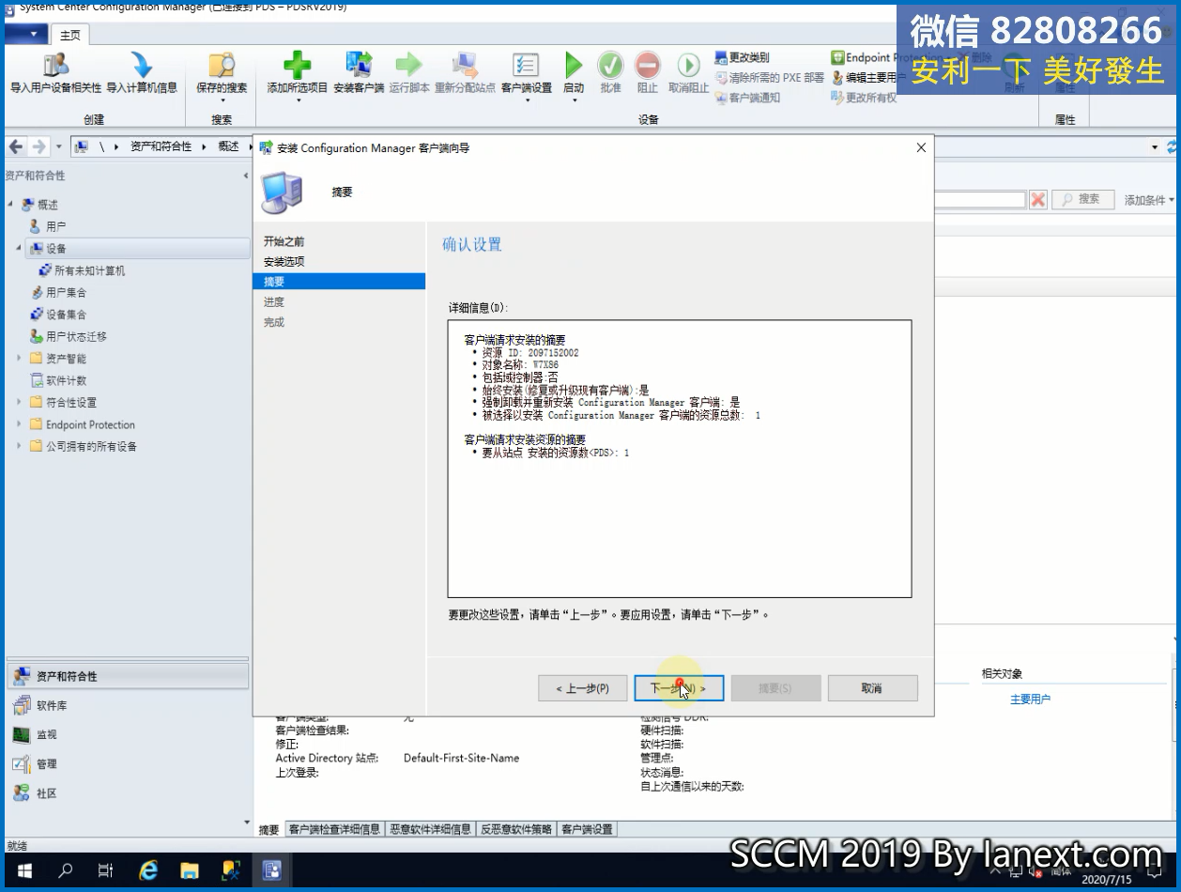Collapse the 设备 tree node
This screenshot has width=1181, height=892.
(x=19, y=249)
